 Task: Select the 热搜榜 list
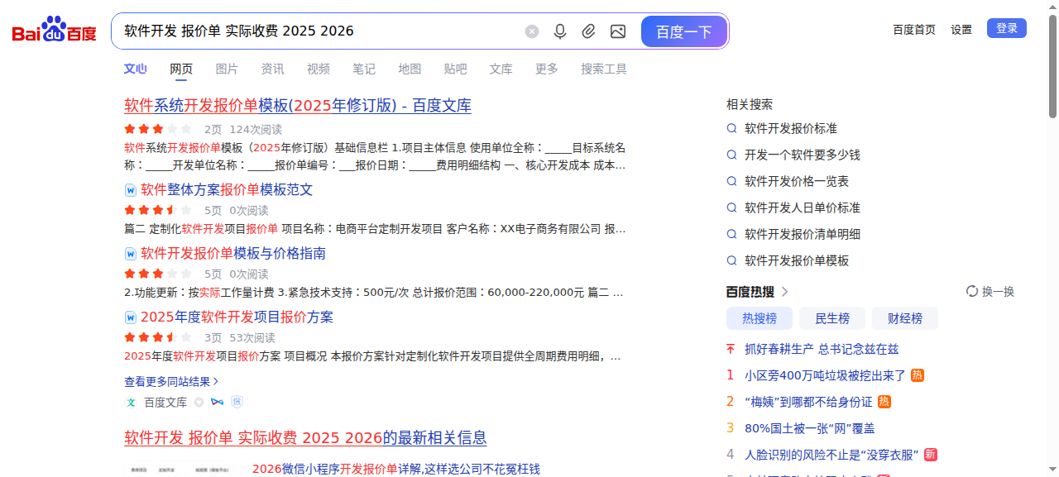click(x=759, y=318)
